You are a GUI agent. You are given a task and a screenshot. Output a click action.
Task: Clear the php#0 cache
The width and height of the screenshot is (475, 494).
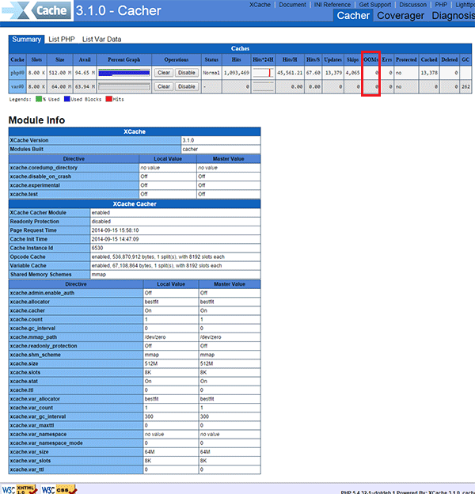coord(163,73)
